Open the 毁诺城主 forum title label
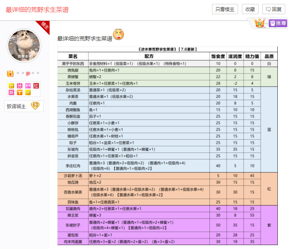288x249 pixels. pos(16,106)
